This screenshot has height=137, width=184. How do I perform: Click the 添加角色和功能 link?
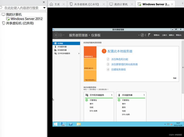[x=119, y=59]
